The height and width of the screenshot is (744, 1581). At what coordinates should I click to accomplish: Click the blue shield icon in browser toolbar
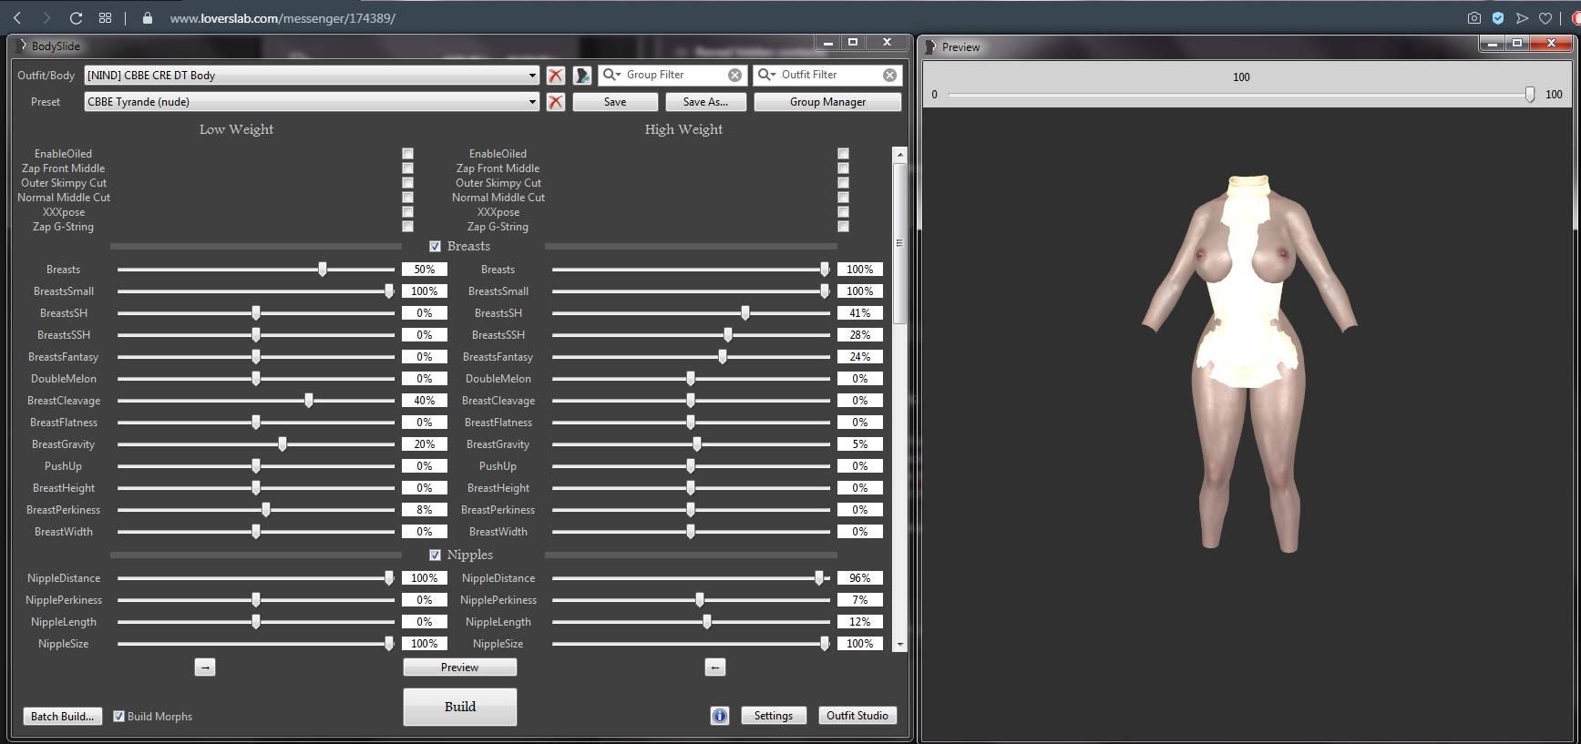coord(1498,18)
